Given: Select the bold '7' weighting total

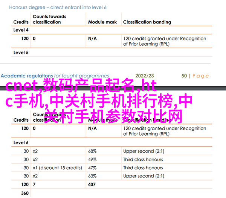Looking at the screenshot, I should tap(34, 184).
